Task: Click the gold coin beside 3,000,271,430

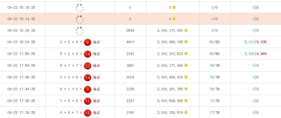Action: [186, 30]
